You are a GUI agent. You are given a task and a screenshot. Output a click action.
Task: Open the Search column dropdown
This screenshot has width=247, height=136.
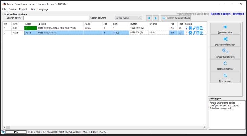(129, 18)
